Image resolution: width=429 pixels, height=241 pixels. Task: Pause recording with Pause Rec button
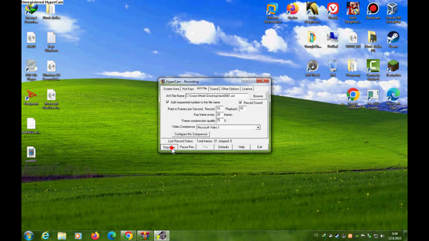[x=187, y=147]
